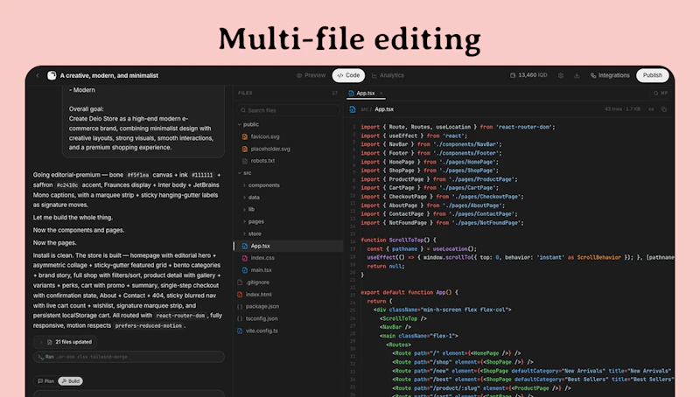Image resolution: width=700 pixels, height=397 pixels.
Task: Toggle word wrap icon beside the copy icon
Action: coord(651,109)
